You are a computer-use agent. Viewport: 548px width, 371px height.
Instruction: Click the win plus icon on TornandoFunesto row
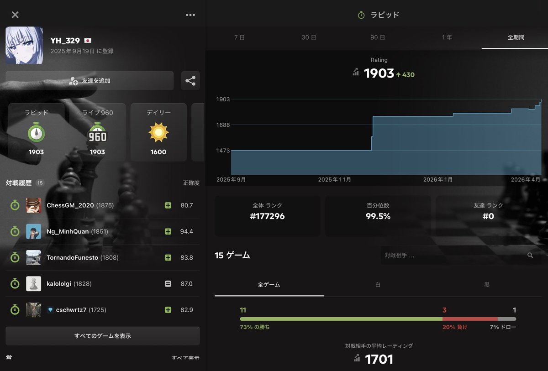(x=168, y=257)
